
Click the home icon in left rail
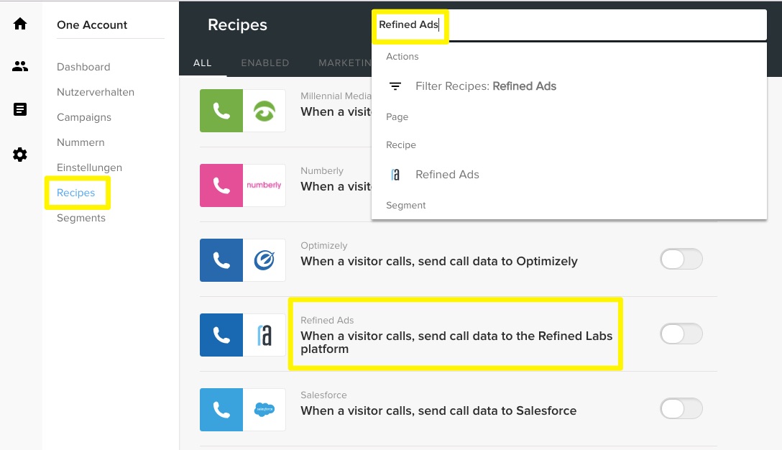tap(20, 24)
